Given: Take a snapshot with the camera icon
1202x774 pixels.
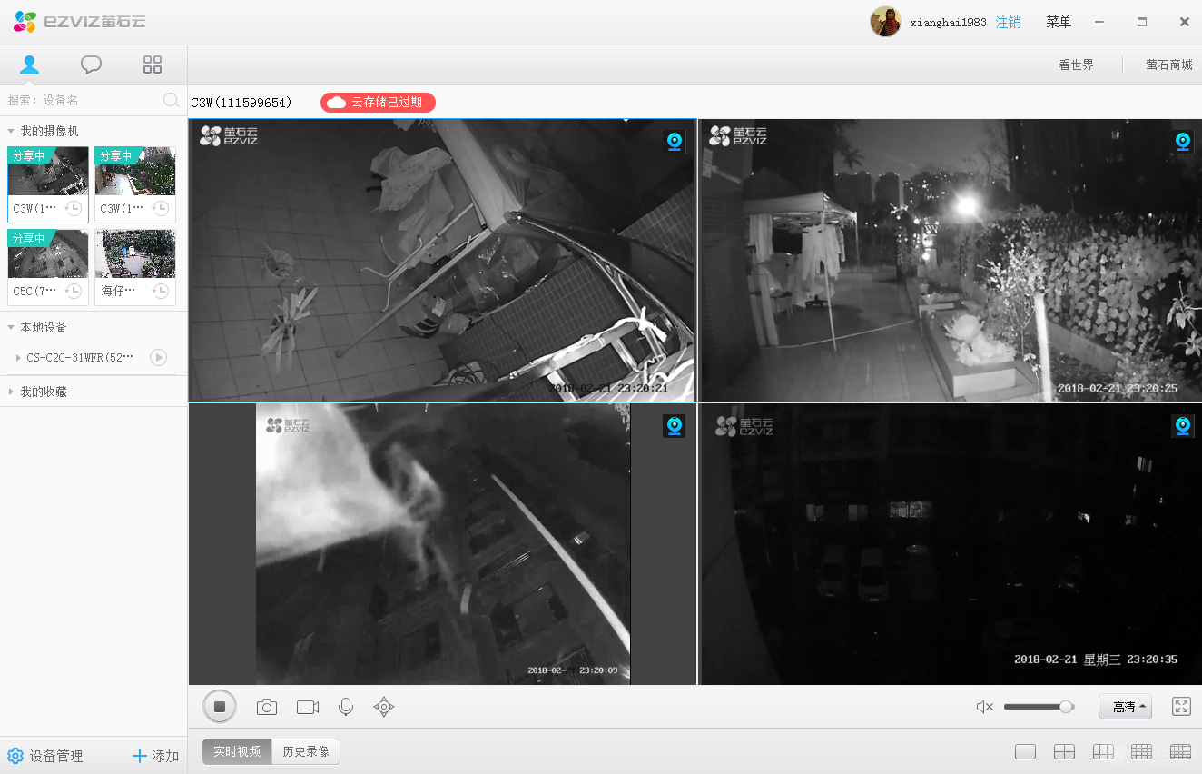Looking at the screenshot, I should [267, 707].
